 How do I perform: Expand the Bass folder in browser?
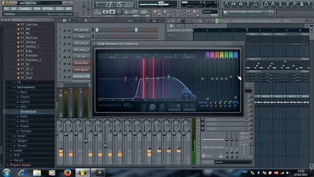(x=24, y=92)
